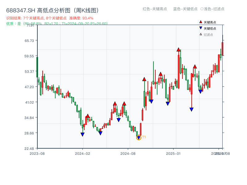Click the first green candle at chart start

click(x=37, y=67)
